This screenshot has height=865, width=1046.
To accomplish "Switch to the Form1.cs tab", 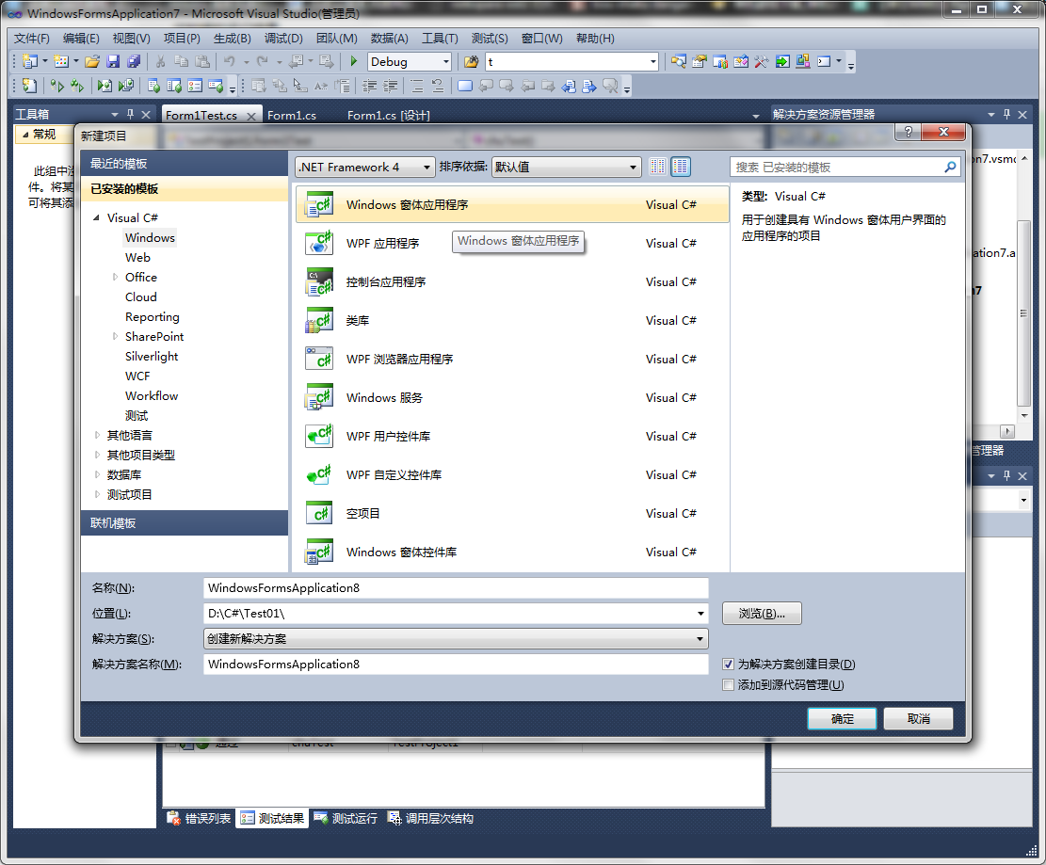I will point(292,116).
